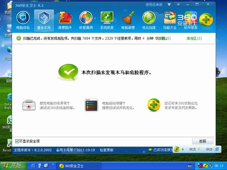
Task: Click the red-blue system tray icon
Action: pyautogui.click(x=200, y=166)
